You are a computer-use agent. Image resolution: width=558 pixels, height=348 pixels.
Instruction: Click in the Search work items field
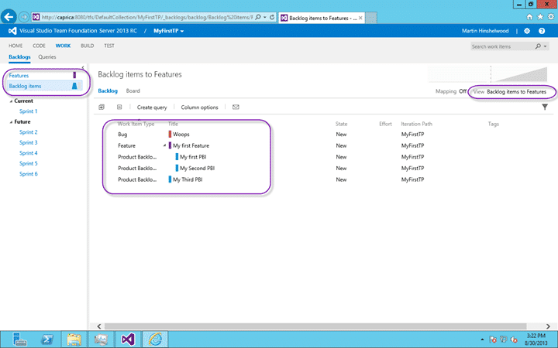coord(501,46)
